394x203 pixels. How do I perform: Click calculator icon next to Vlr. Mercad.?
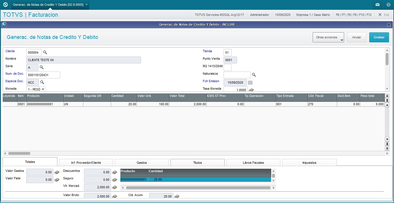click(x=115, y=187)
